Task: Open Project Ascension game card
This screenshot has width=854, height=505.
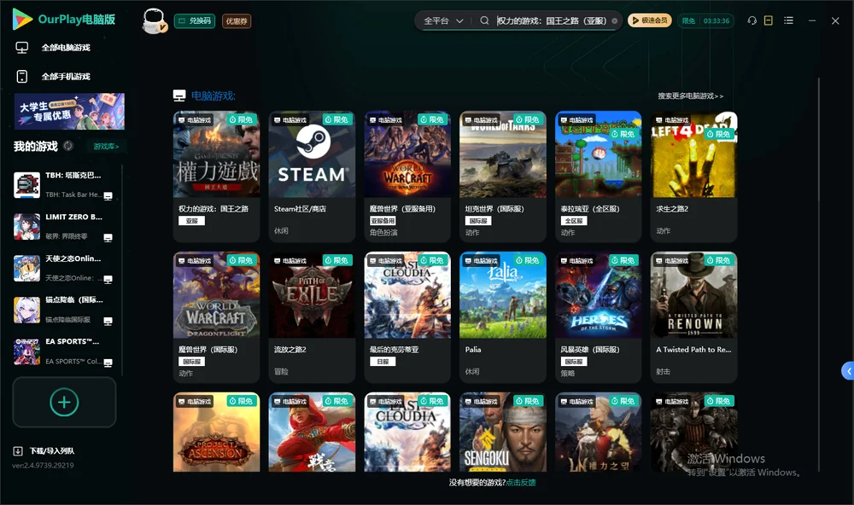Action: pyautogui.click(x=216, y=432)
